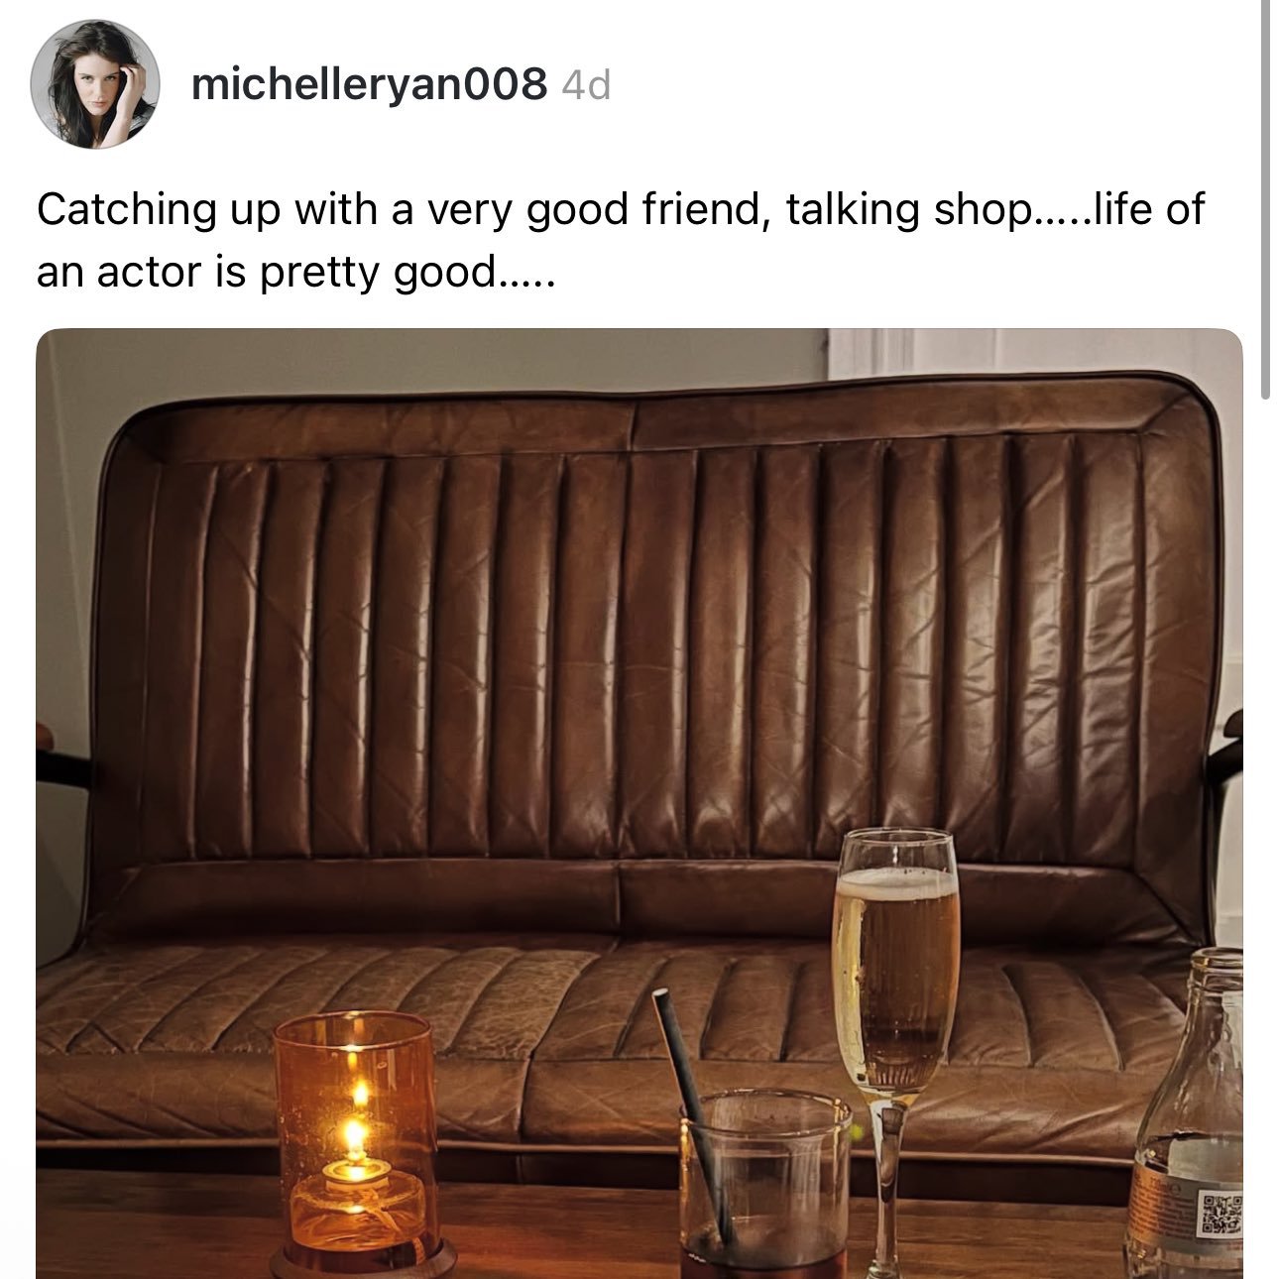Select the caption line starting 'Catching up'
The image size is (1279, 1279).
(x=620, y=210)
